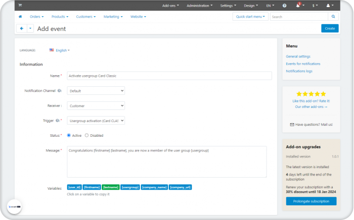Click the Name input field

point(169,76)
